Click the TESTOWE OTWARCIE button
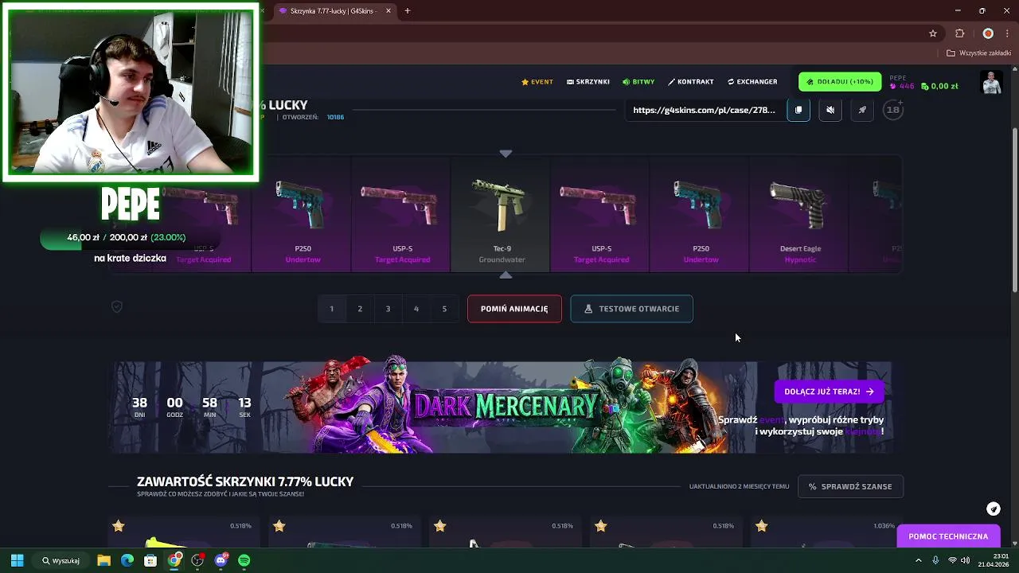This screenshot has height=573, width=1019. pos(631,309)
